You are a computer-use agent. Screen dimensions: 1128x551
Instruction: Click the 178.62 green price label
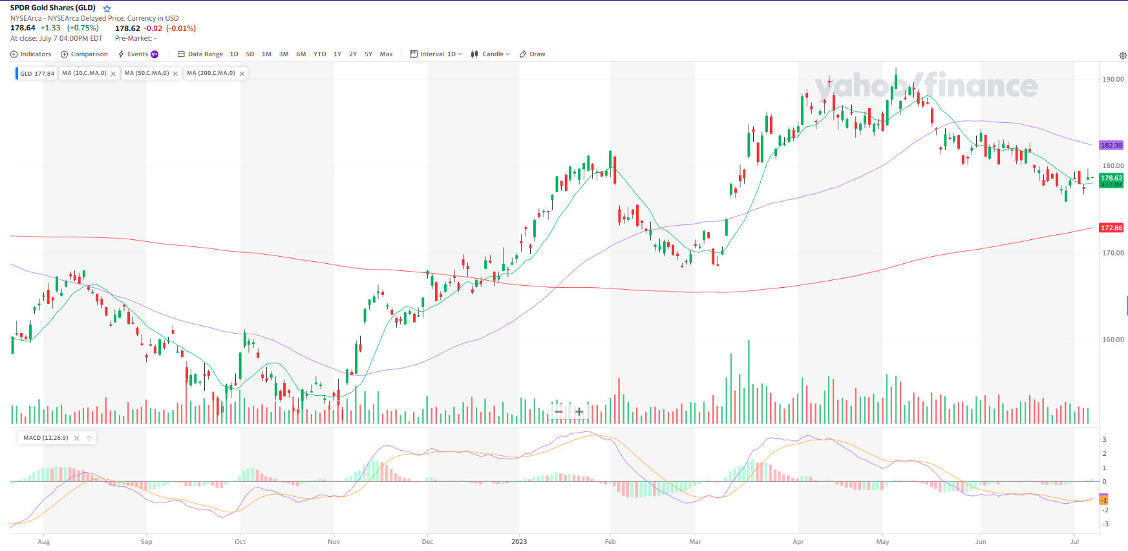(1111, 178)
